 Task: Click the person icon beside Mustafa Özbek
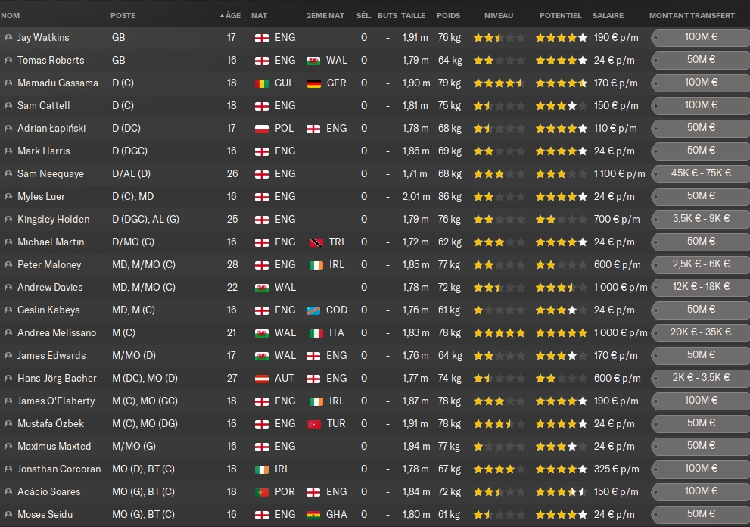point(8,423)
